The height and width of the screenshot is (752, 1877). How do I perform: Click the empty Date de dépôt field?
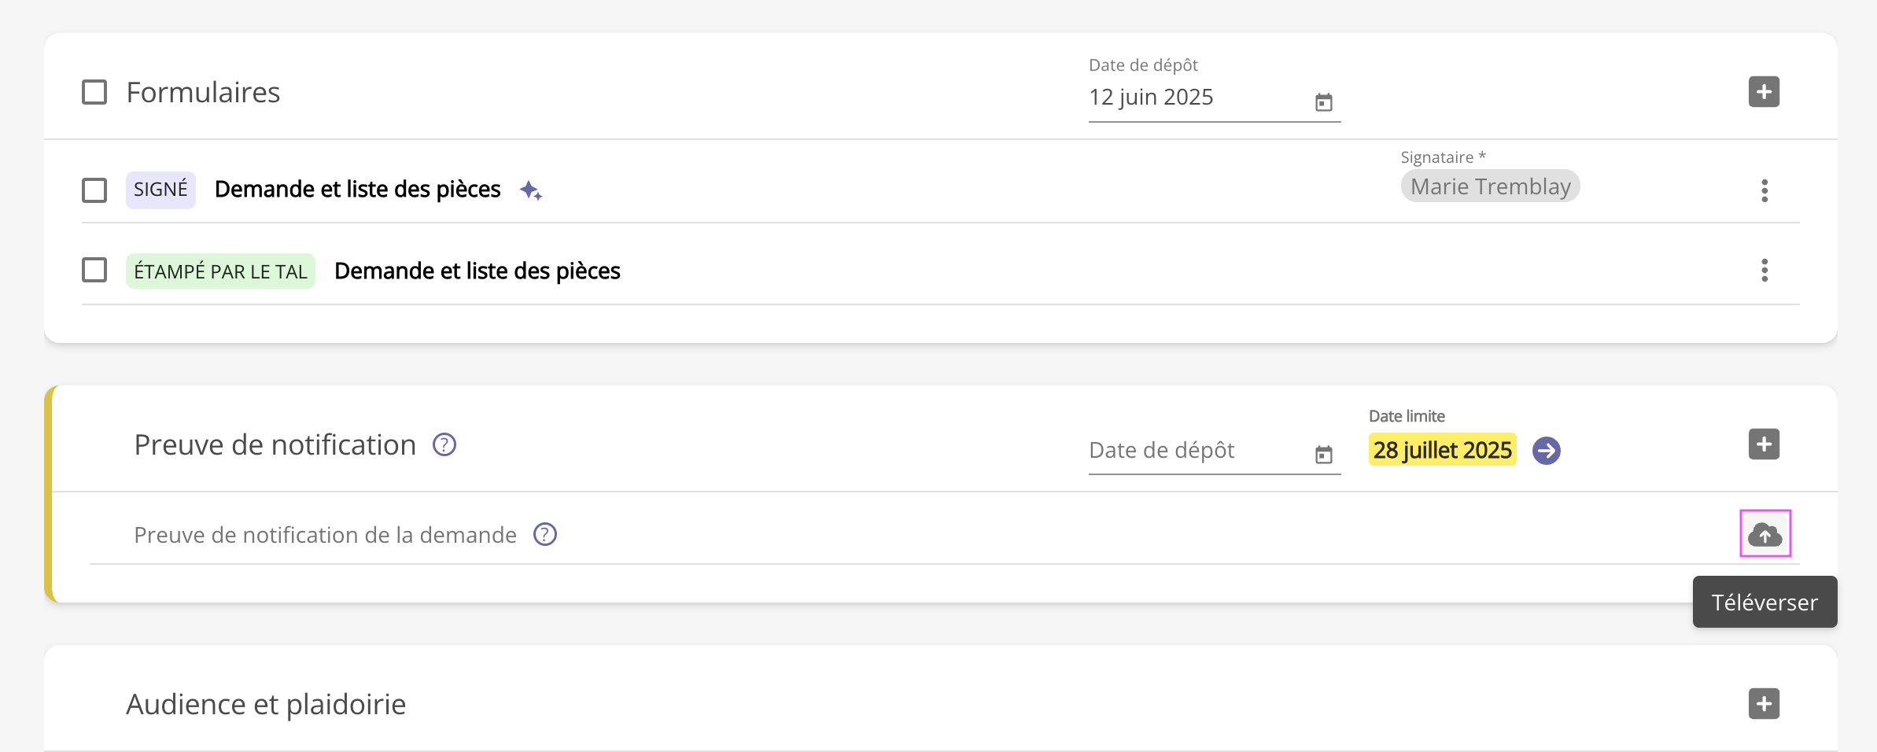[x=1188, y=451]
